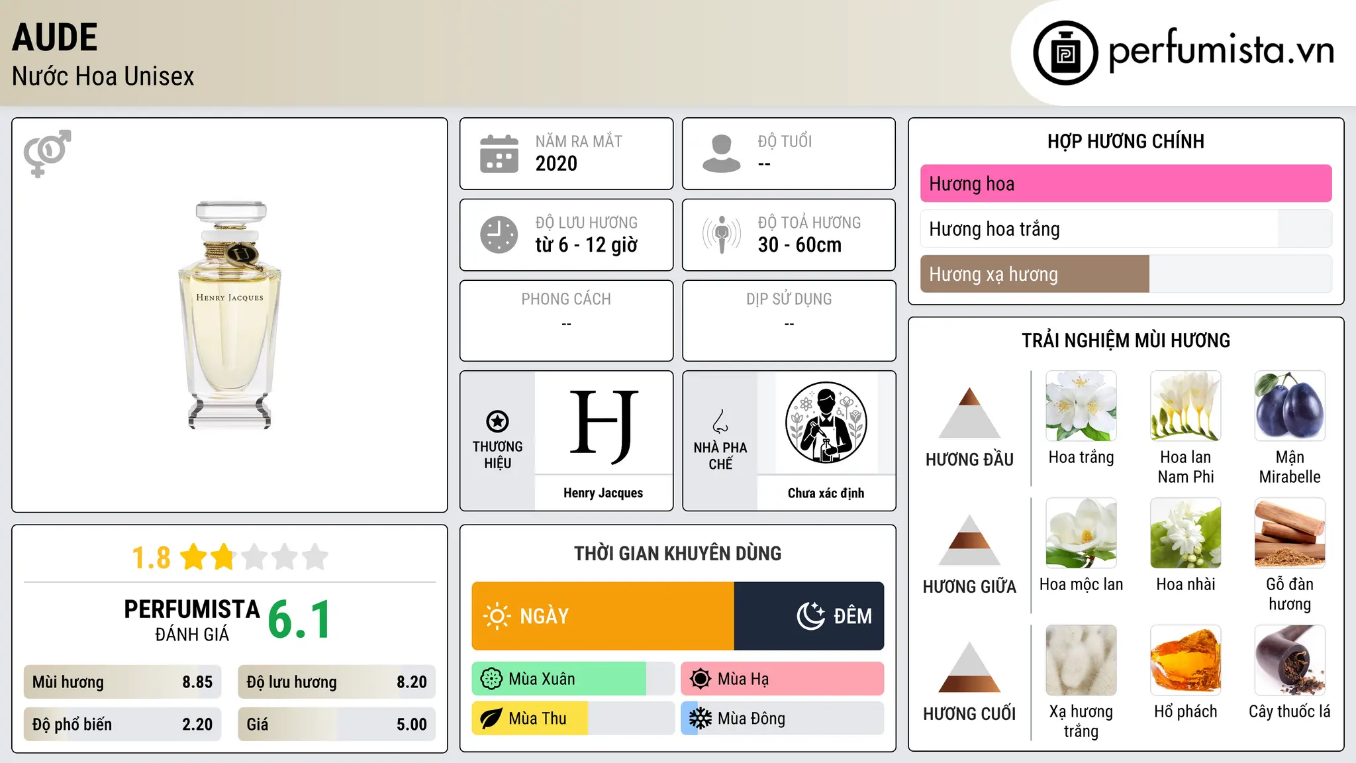Click the moon icon in the Đêm bar

click(810, 616)
